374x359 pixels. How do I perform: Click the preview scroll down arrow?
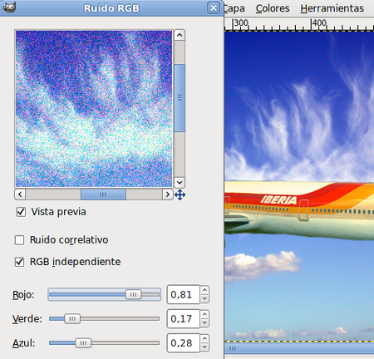(180, 183)
